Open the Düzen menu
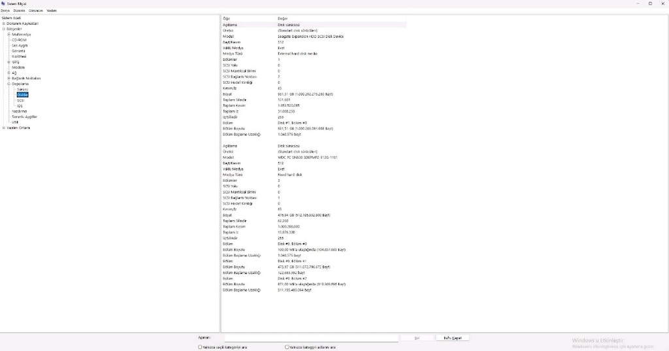Screen dimensions: 669x351 [19, 10]
